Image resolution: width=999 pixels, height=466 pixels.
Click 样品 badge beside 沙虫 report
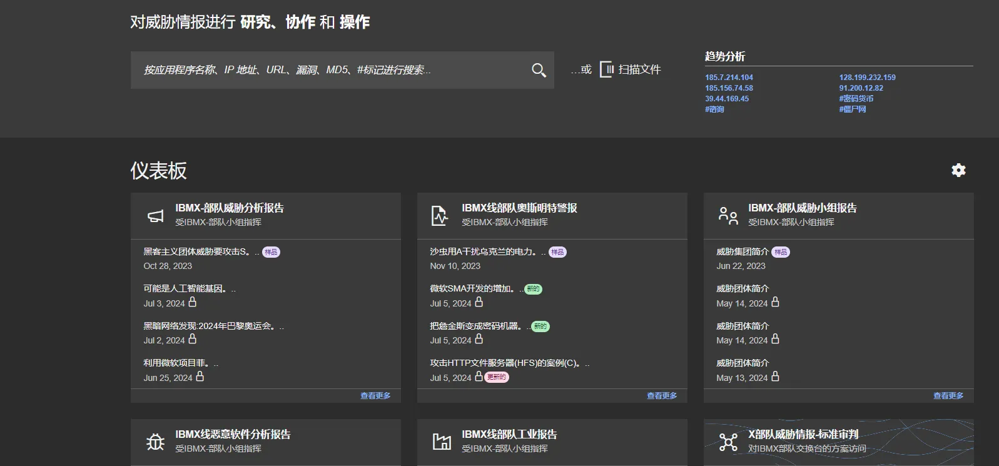pos(557,252)
